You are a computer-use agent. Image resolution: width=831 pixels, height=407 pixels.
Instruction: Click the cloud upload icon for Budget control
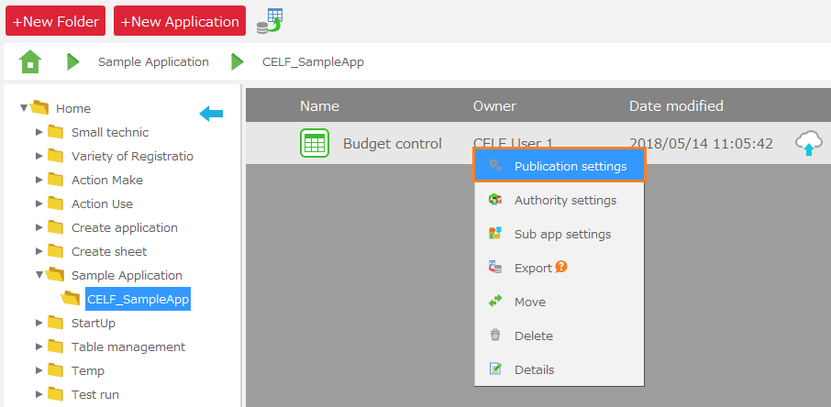[808, 143]
